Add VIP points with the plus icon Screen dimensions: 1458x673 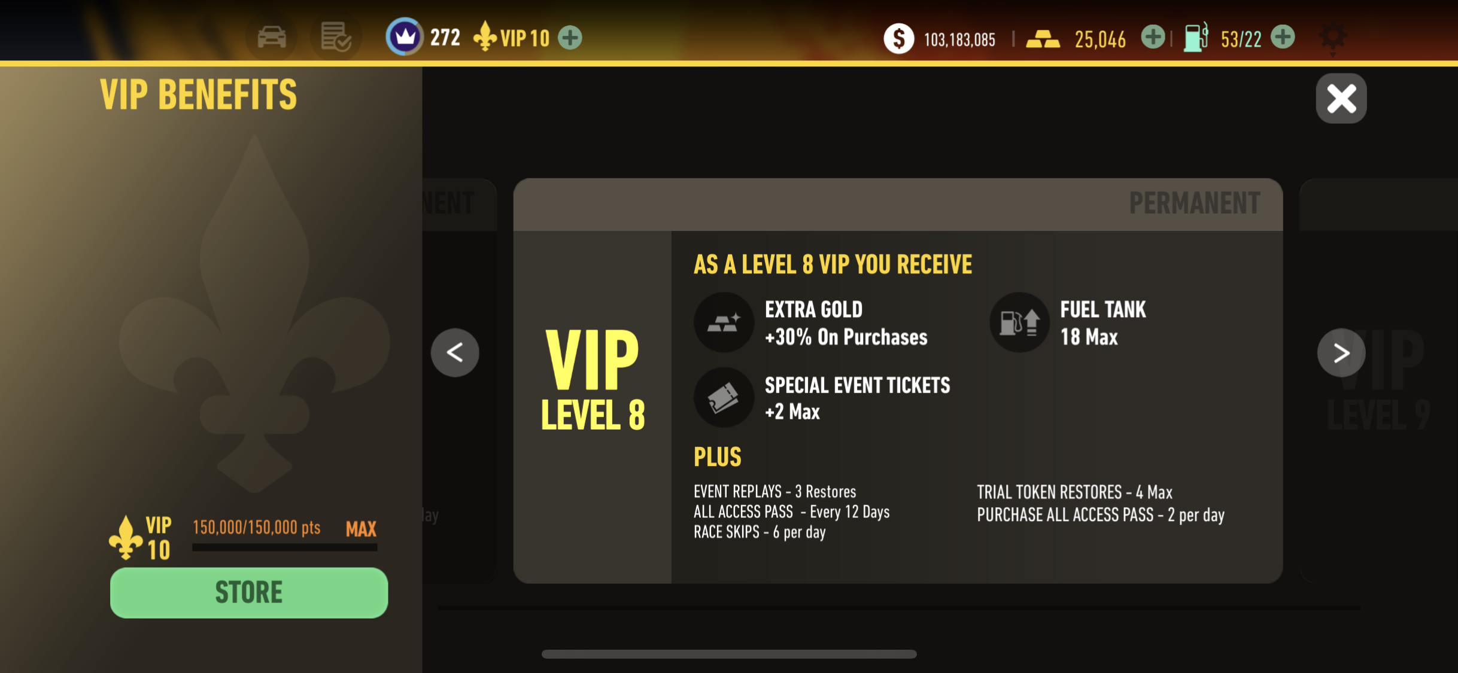click(570, 38)
